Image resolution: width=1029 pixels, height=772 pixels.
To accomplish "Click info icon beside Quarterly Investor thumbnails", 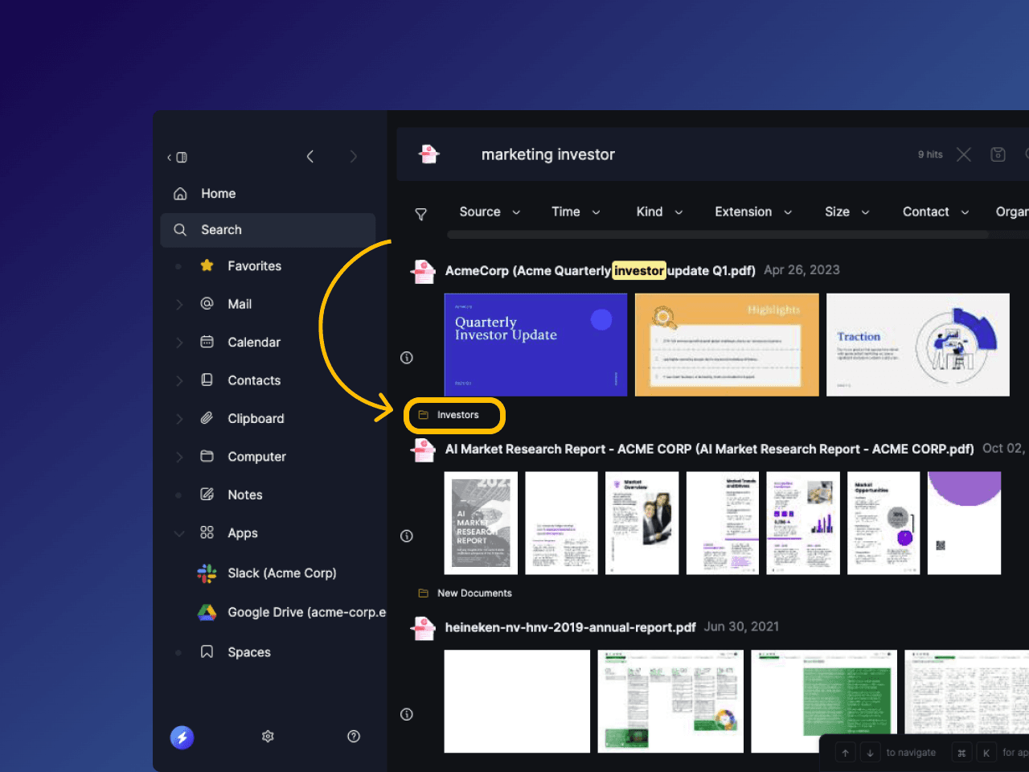I will pos(407,358).
